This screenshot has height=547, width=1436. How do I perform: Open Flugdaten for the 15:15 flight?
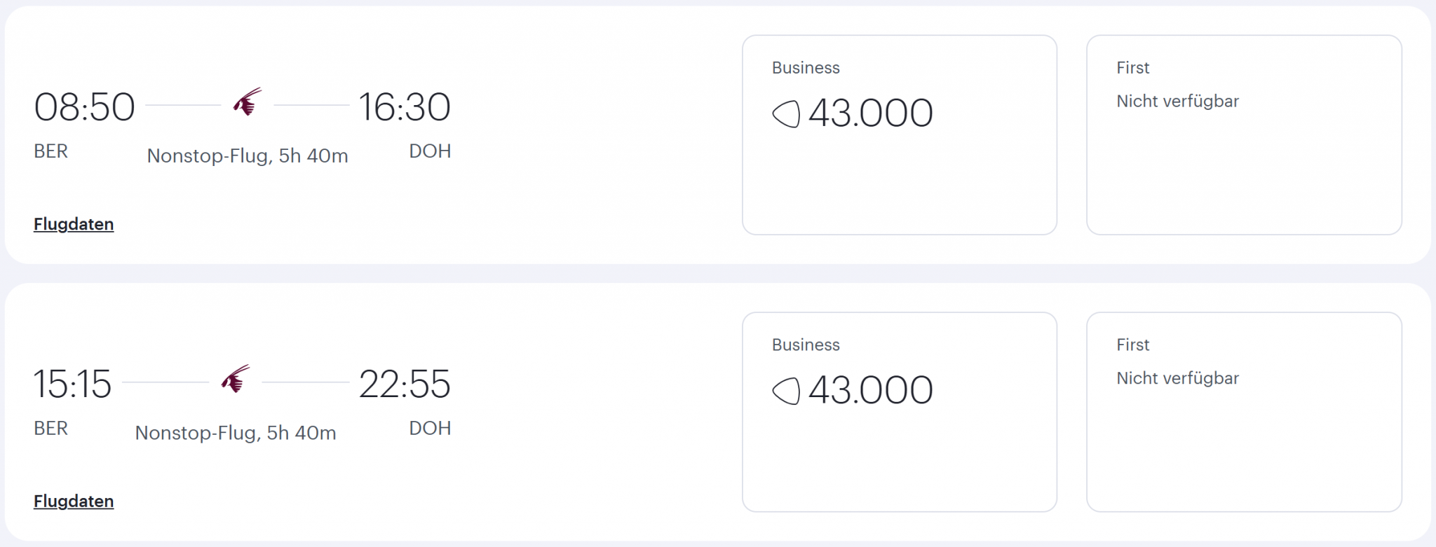click(x=74, y=501)
